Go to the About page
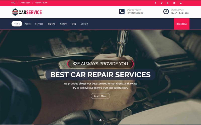 pyautogui.click(x=27, y=24)
